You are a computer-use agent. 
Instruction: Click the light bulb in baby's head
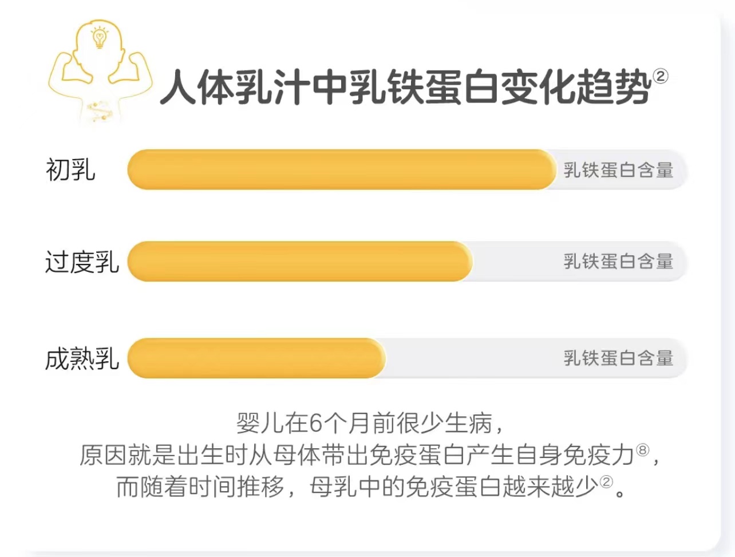(100, 38)
